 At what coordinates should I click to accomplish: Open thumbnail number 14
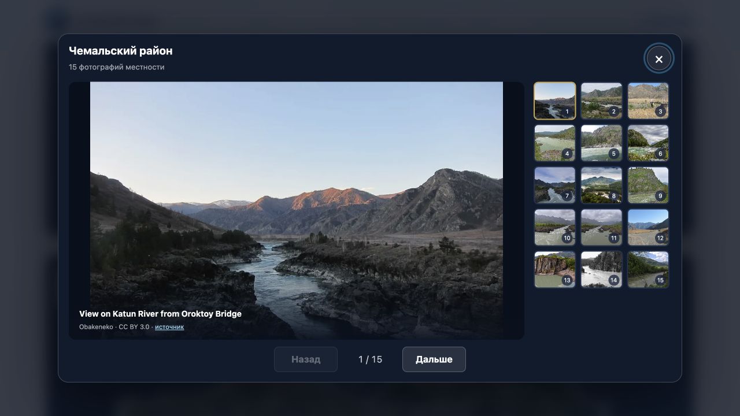coord(601,269)
